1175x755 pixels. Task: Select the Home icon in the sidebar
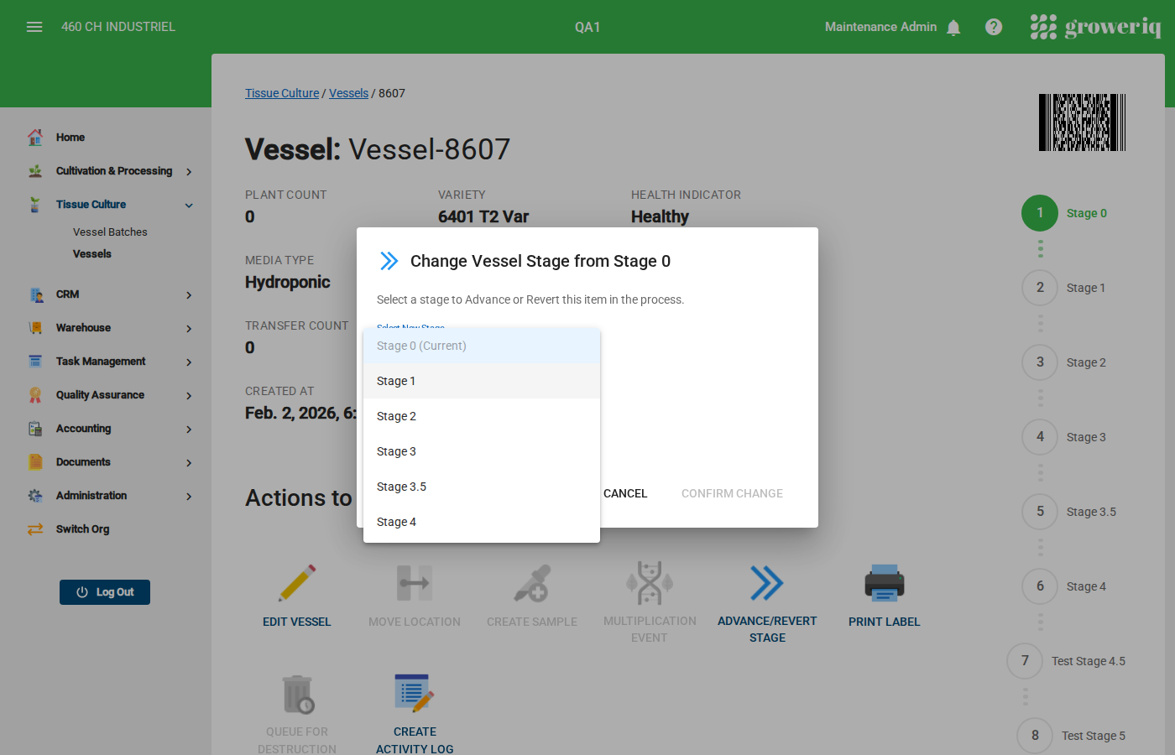(x=35, y=137)
